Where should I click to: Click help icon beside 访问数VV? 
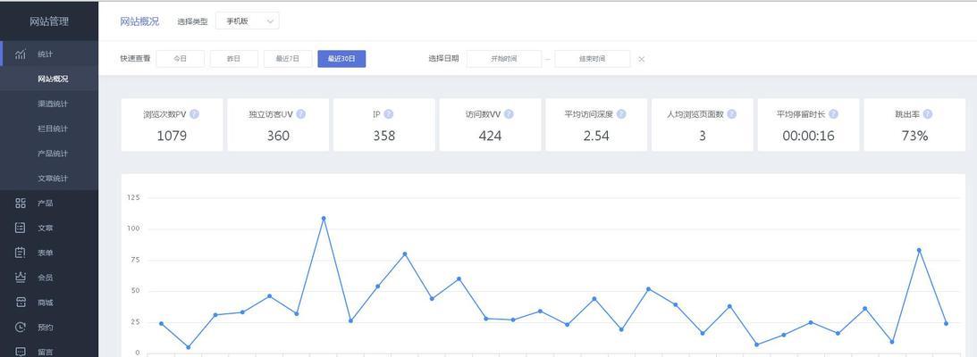510,114
